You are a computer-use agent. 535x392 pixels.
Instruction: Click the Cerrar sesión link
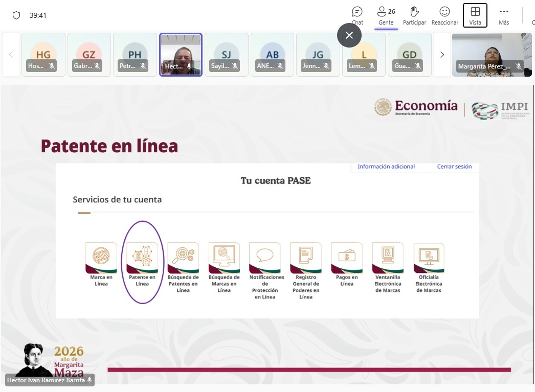[454, 166]
